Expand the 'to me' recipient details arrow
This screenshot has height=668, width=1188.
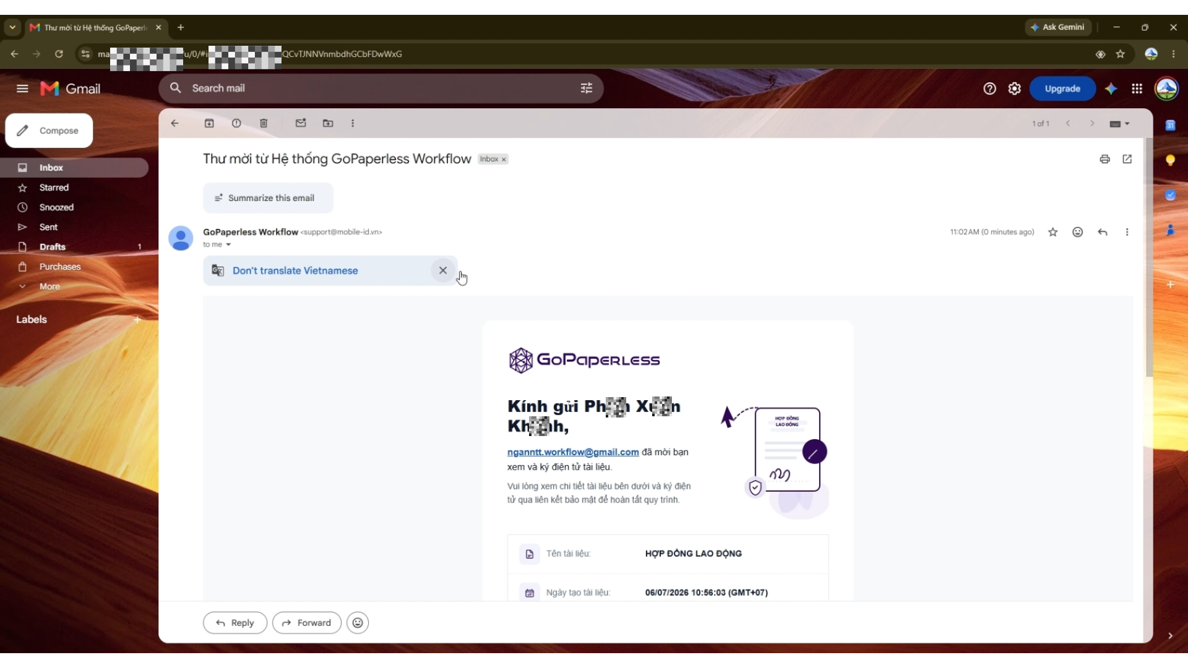pos(228,244)
